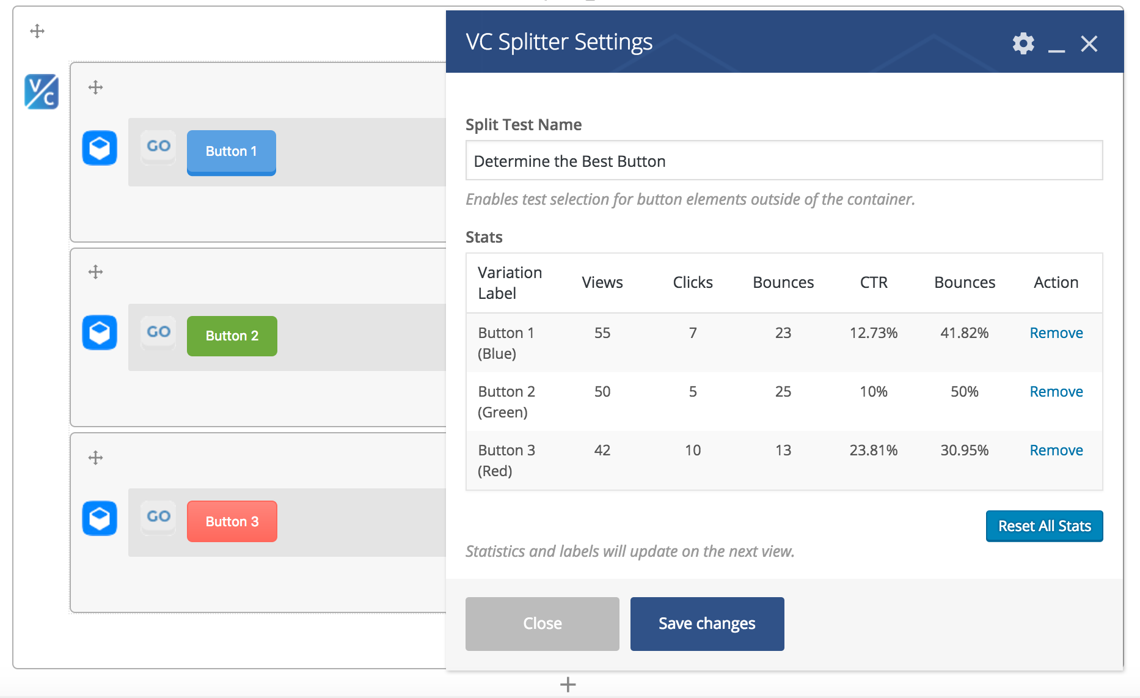Minimize the VC Splitter Settings panel
Image resolution: width=1140 pixels, height=698 pixels.
1056,45
